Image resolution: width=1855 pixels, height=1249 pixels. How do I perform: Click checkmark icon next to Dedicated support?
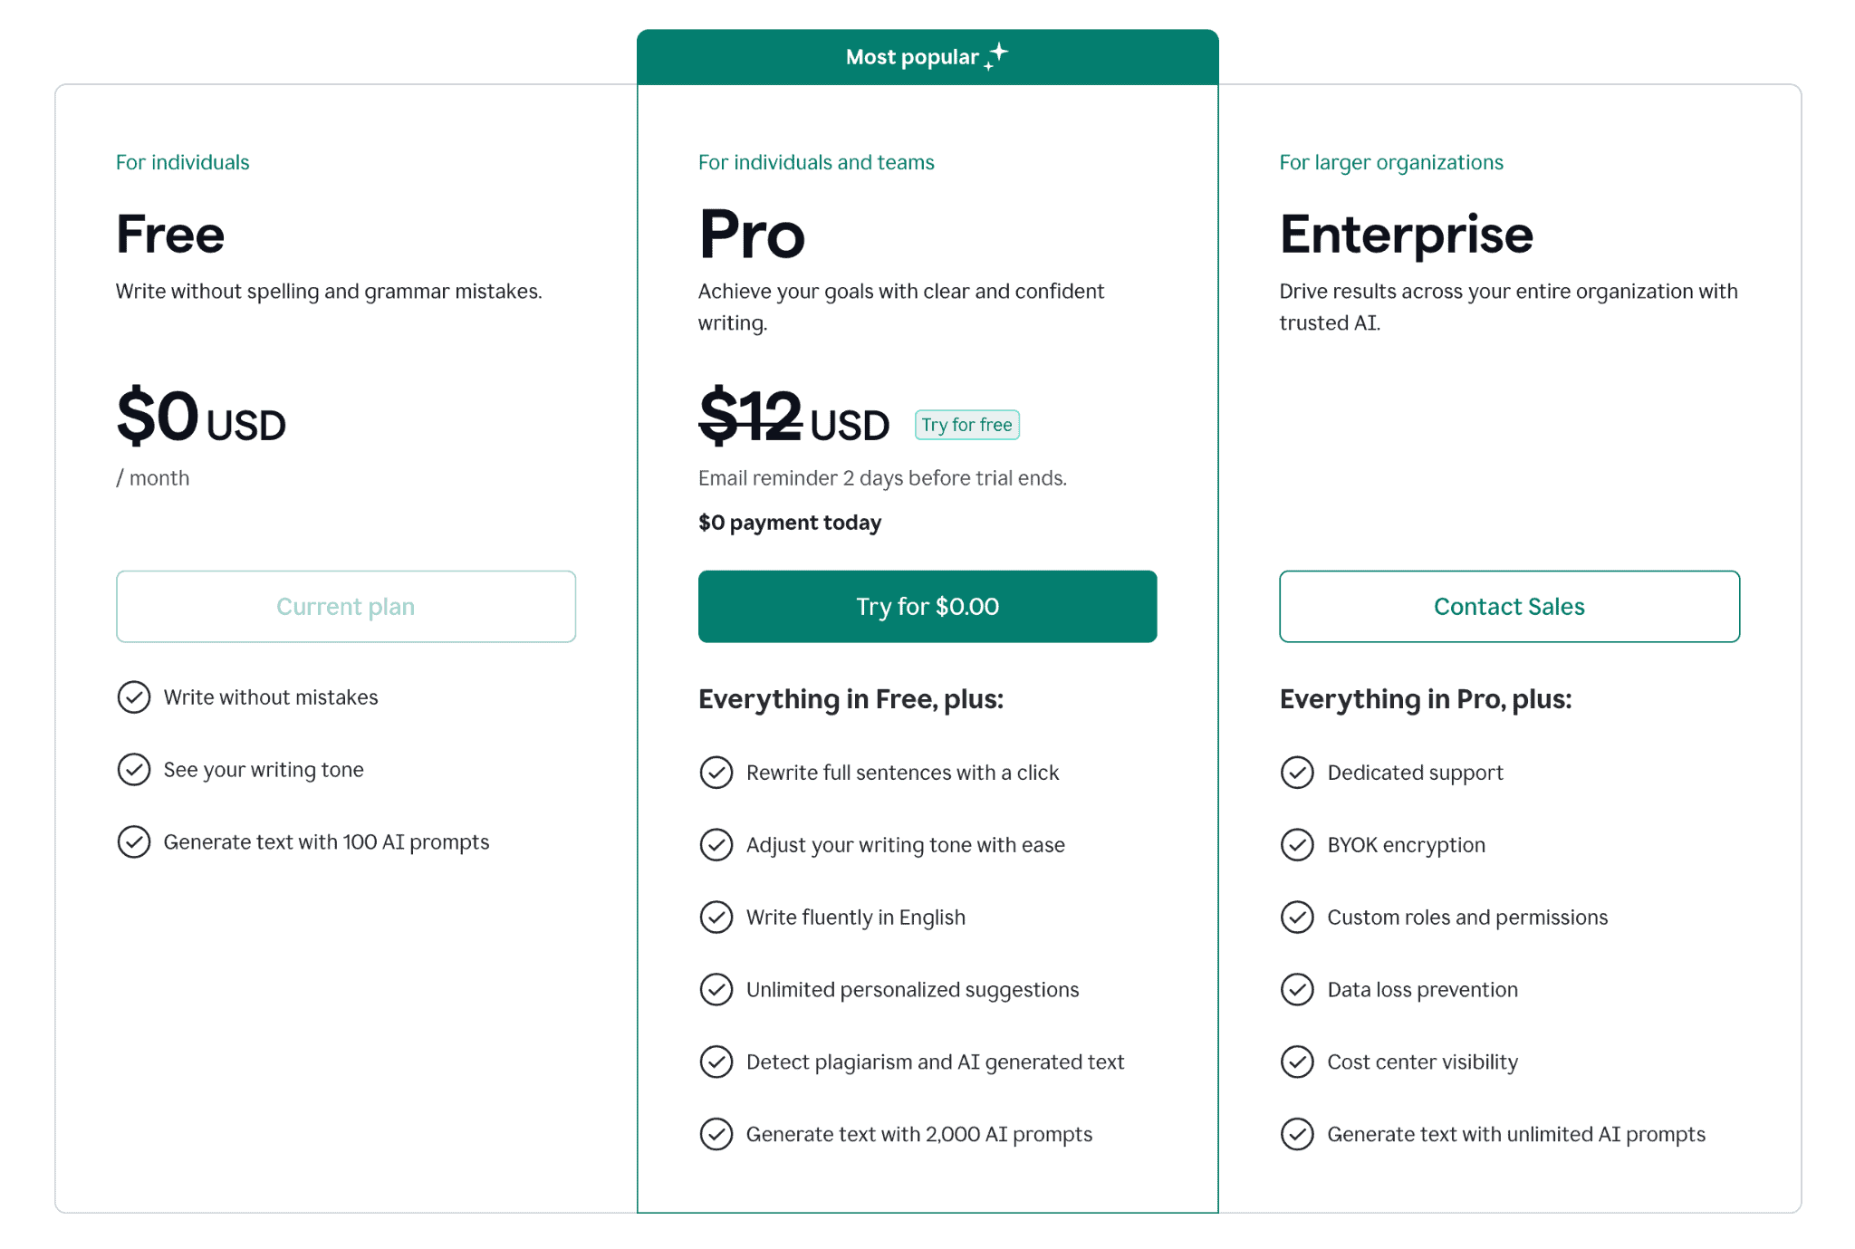(1297, 773)
